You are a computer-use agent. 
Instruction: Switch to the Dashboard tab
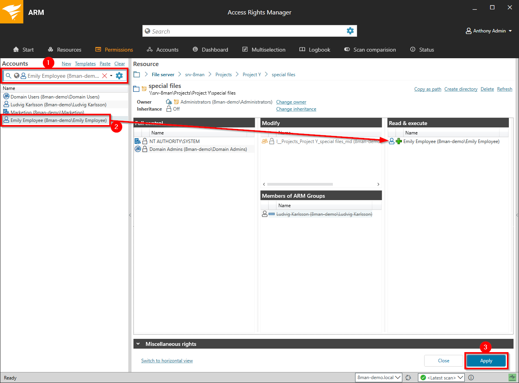pos(210,50)
